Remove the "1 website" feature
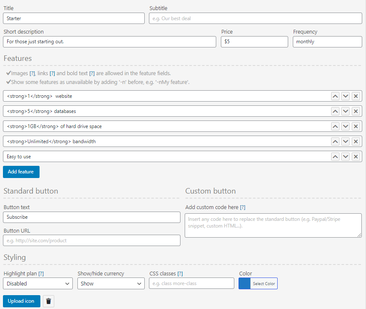 click(355, 96)
